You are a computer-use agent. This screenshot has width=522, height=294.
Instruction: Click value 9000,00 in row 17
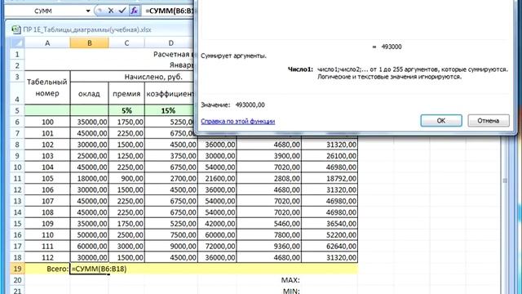pyautogui.click(x=171, y=247)
